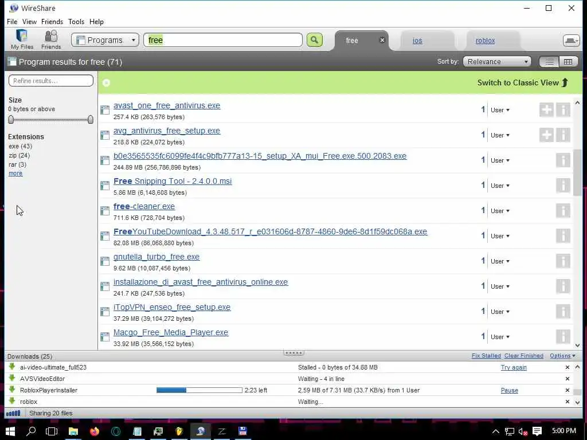Download avg_antivirus_free_setup.exe with plus icon
Screen dimensions: 587x440
(546, 135)
